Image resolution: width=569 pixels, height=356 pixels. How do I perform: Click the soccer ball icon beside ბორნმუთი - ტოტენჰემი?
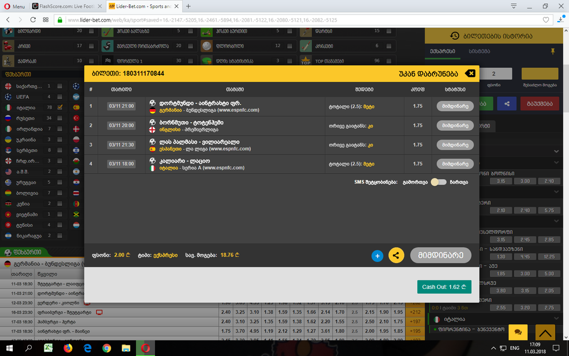coord(152,122)
